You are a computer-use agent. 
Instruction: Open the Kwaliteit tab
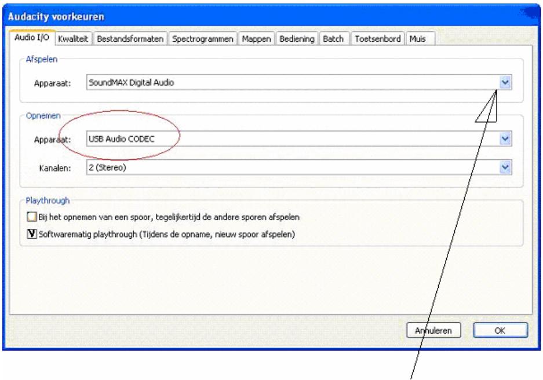click(x=73, y=39)
